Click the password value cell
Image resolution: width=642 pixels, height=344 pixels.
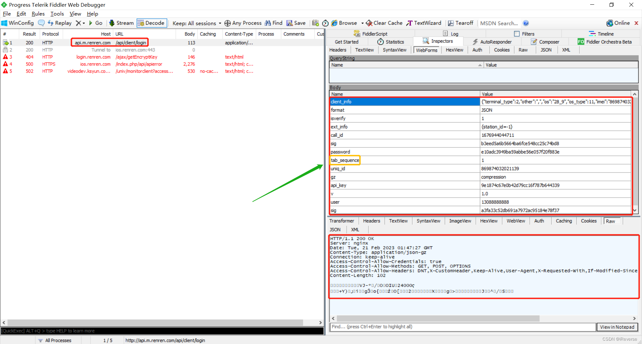(555, 152)
